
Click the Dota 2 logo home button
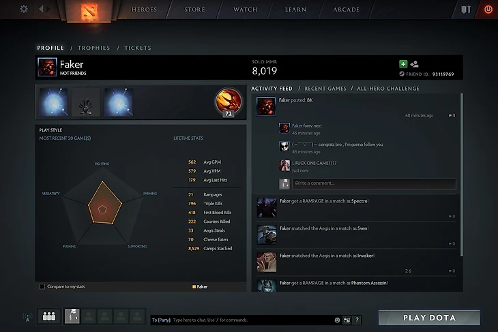(89, 11)
